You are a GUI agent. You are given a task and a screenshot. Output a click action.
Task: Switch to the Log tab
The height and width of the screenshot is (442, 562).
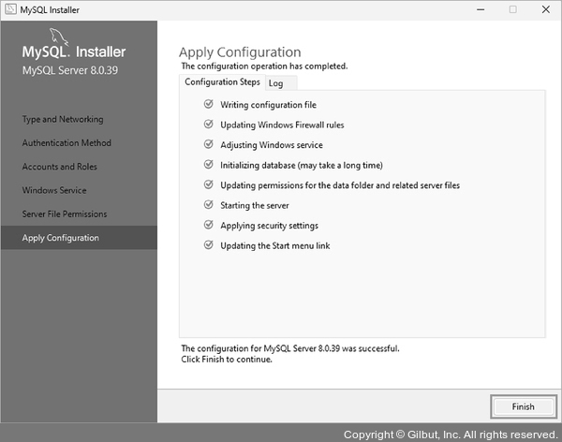tap(275, 83)
